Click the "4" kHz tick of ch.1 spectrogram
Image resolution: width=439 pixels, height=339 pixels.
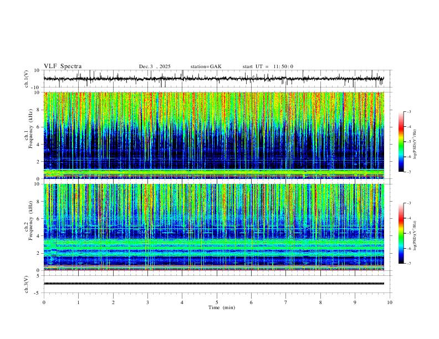click(x=38, y=145)
